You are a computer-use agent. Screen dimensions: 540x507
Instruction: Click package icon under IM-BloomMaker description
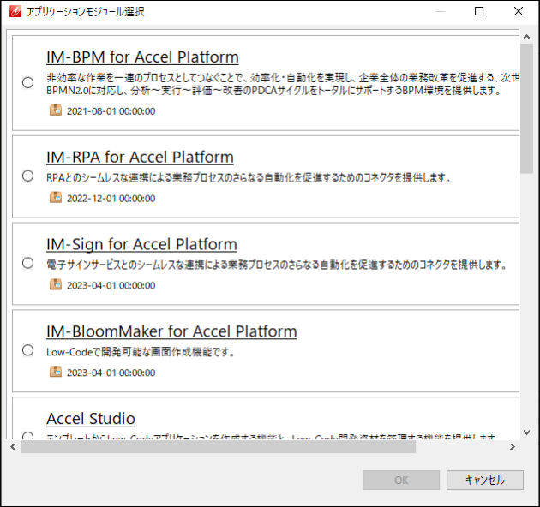coord(56,372)
